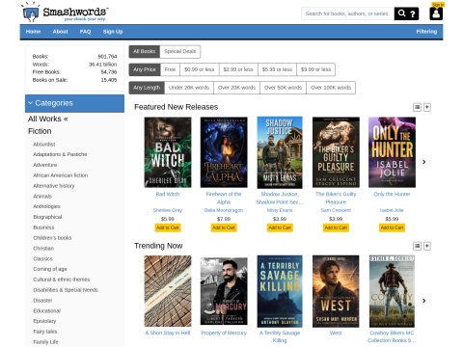Select Any Length filter
The width and height of the screenshot is (463, 347).
pyautogui.click(x=147, y=88)
